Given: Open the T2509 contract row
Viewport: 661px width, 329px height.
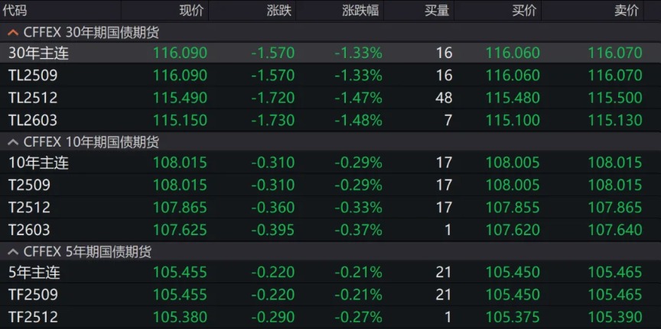Looking at the screenshot, I should [29, 185].
